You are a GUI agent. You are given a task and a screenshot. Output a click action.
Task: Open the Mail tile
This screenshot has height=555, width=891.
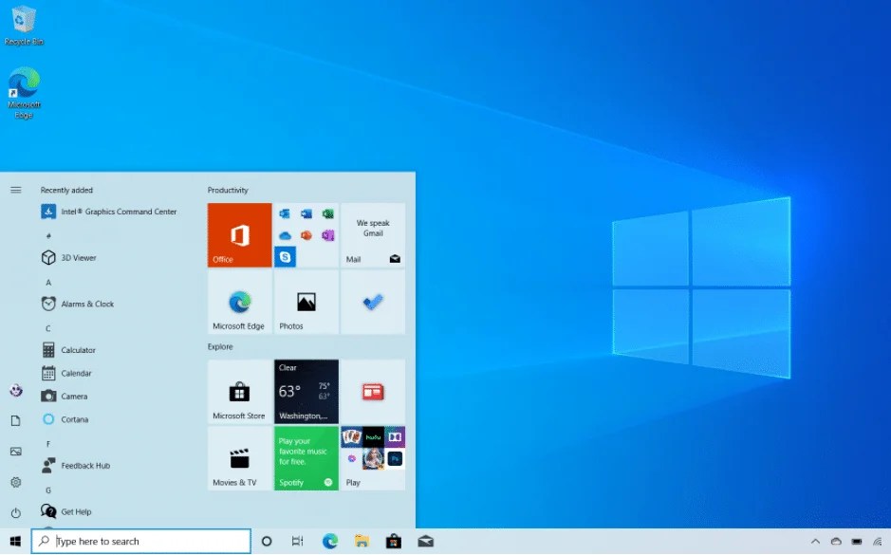click(373, 234)
